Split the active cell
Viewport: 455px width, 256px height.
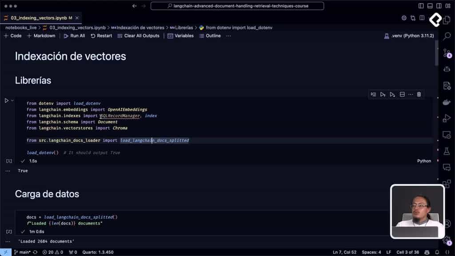click(402, 94)
